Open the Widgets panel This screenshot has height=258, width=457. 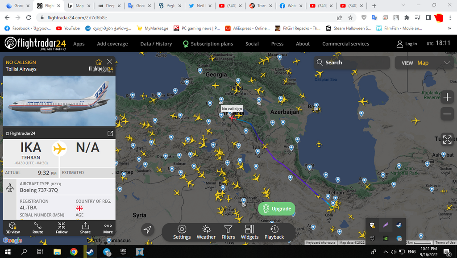pos(249,233)
